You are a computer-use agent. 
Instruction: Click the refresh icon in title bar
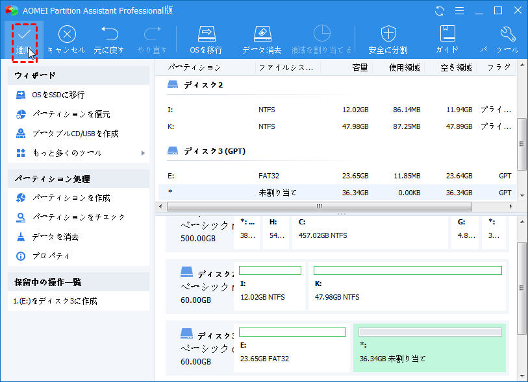(440, 11)
